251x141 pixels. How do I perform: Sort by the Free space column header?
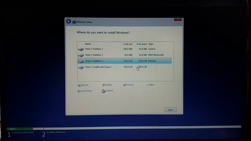[x=142, y=44]
